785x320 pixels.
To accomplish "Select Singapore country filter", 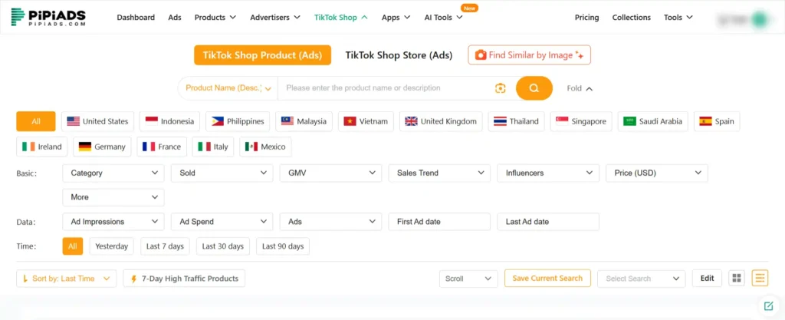I will 581,122.
